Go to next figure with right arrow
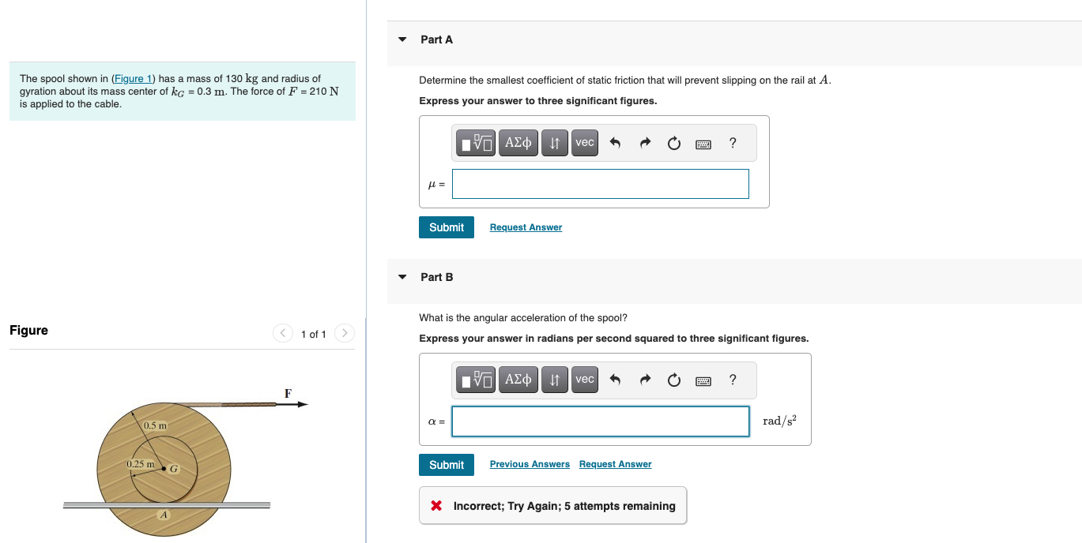This screenshot has width=1082, height=543. pos(344,334)
